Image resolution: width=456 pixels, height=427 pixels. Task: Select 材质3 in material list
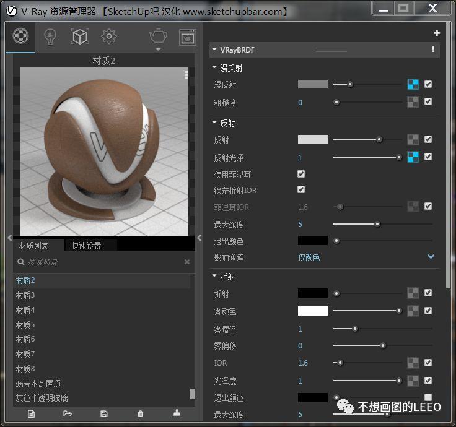pos(102,295)
